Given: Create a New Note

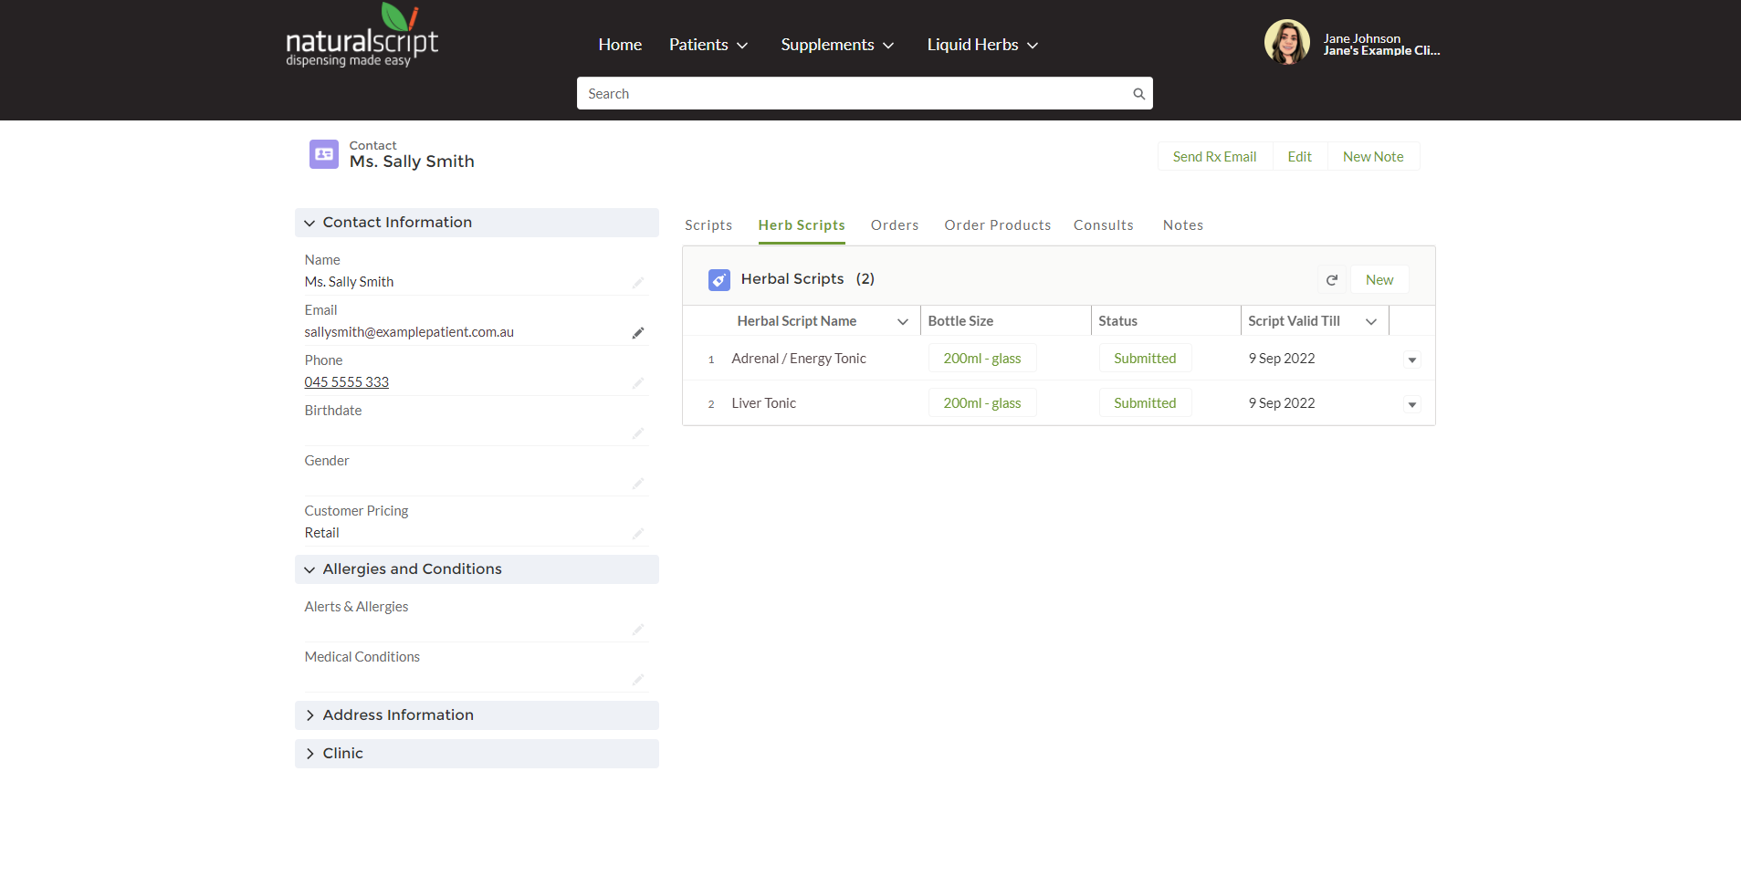Looking at the screenshot, I should point(1373,157).
